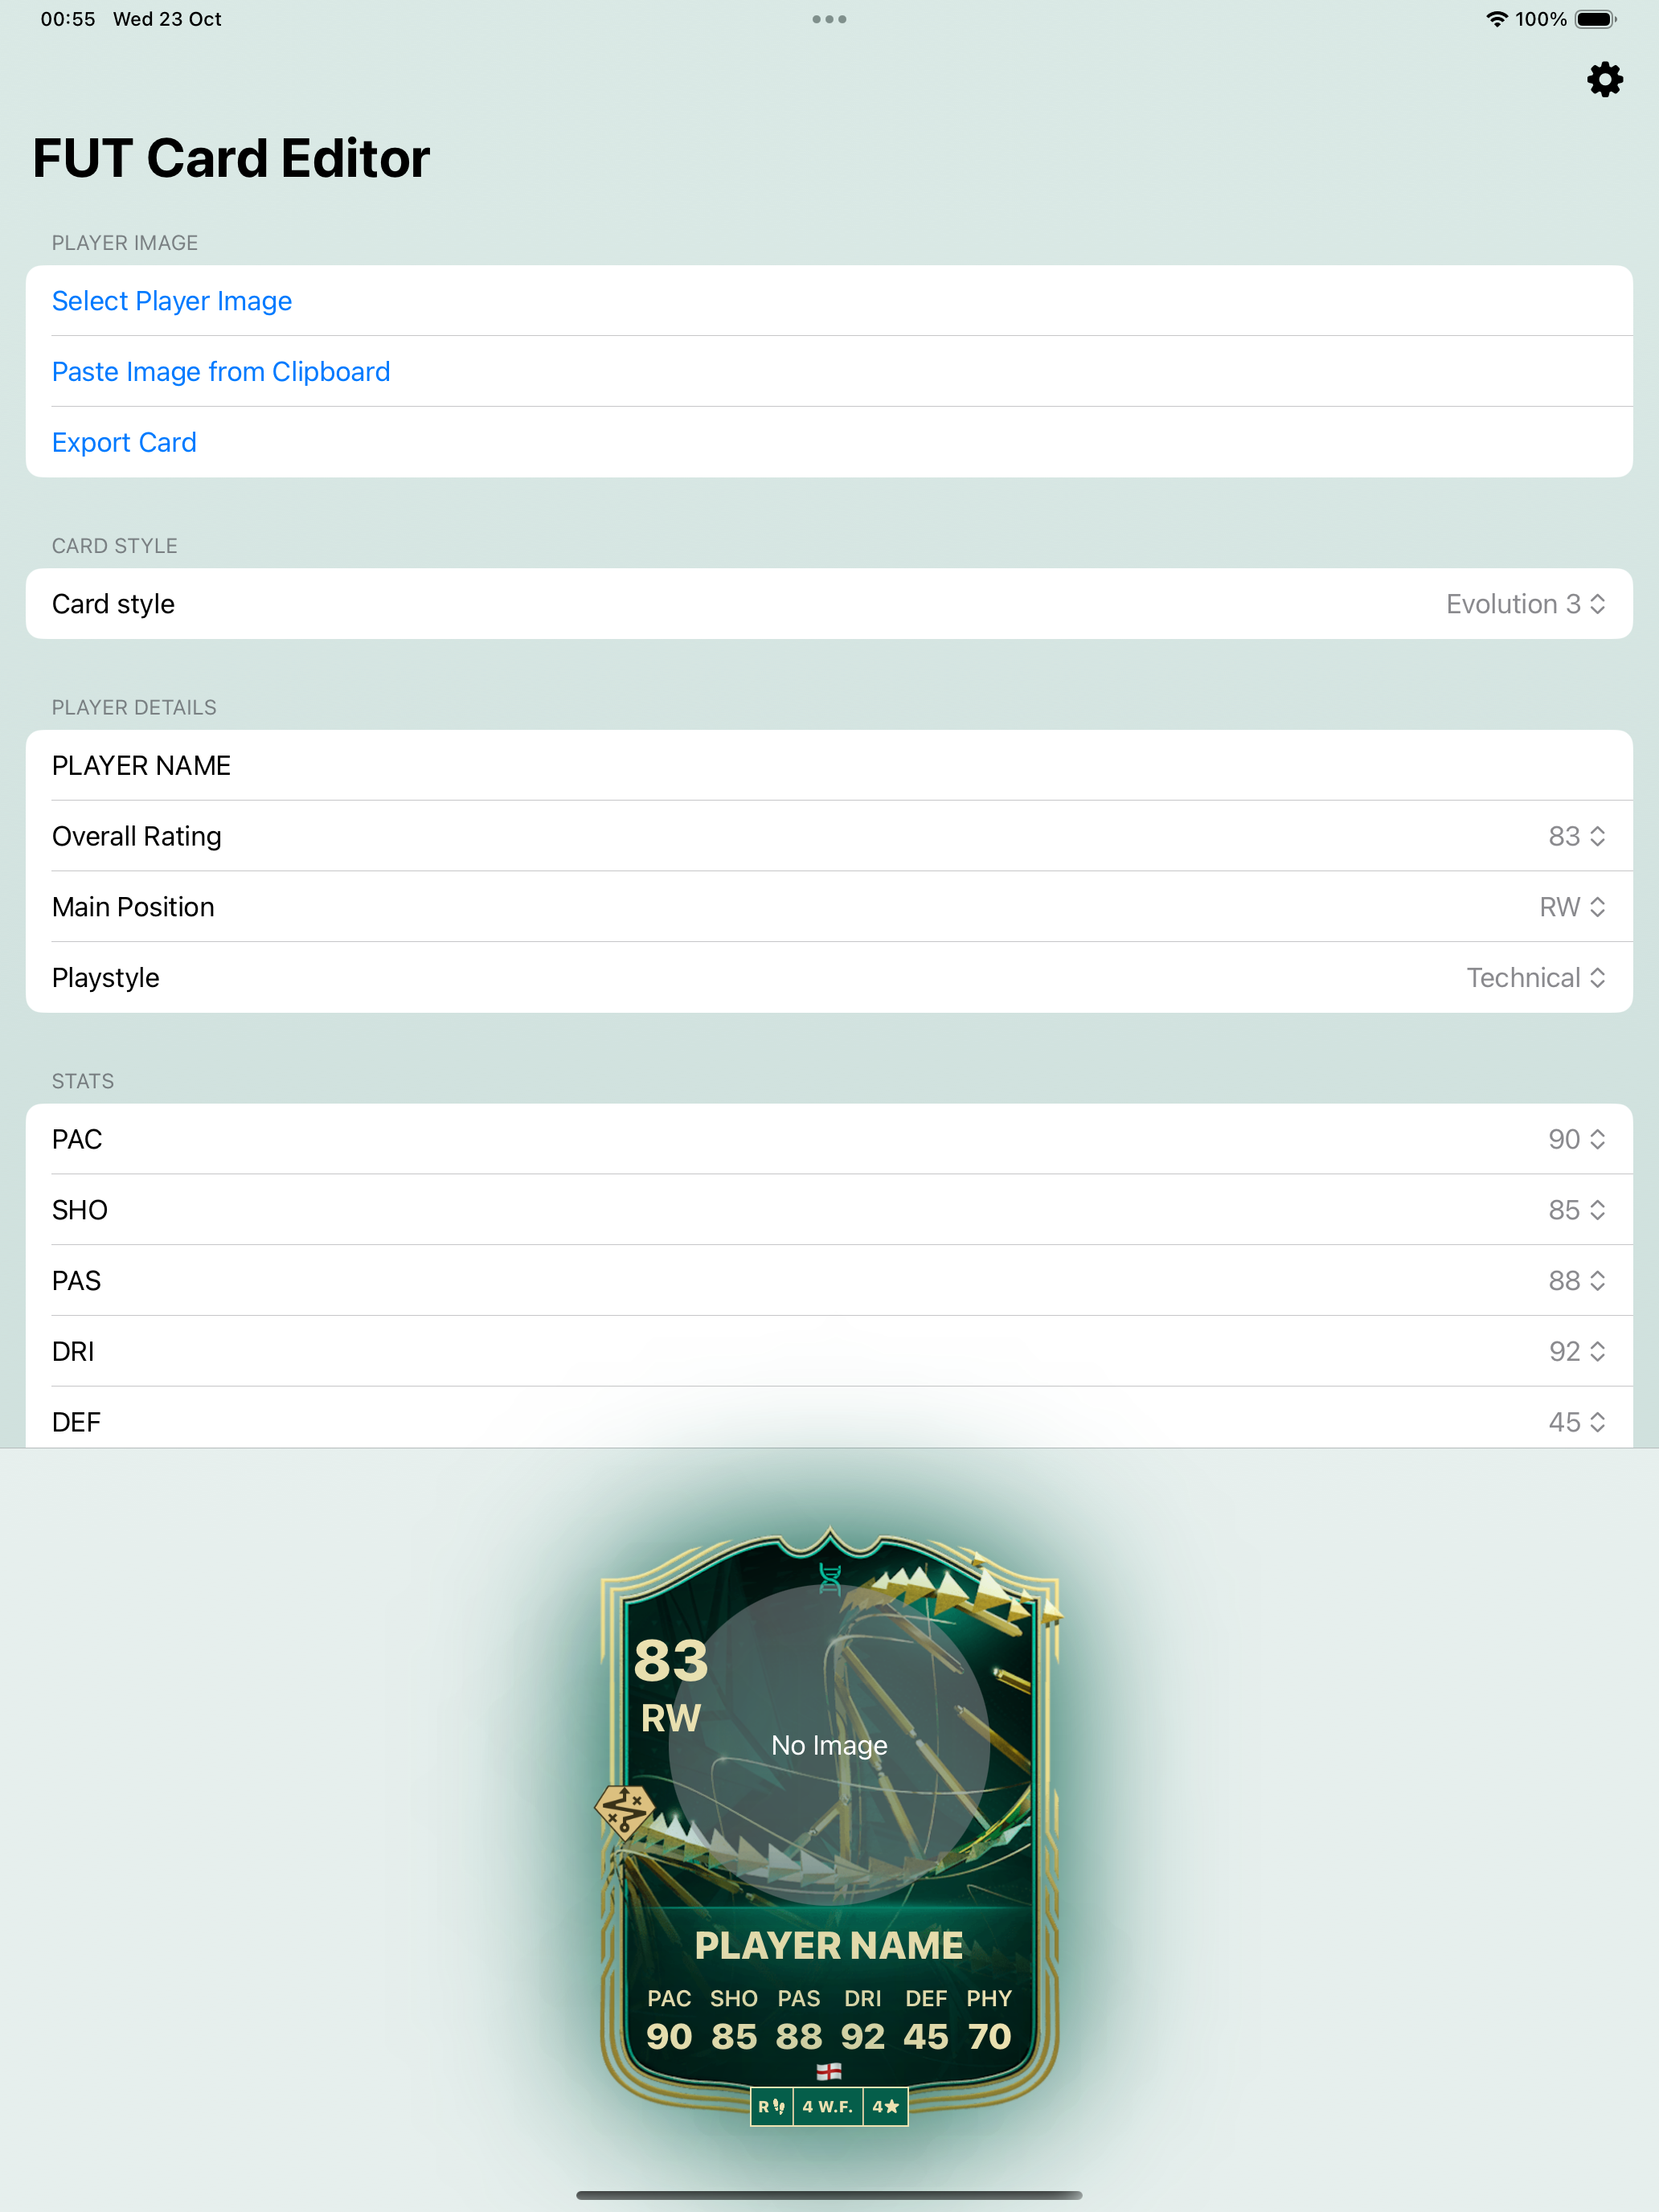Tap the DRI 92 stat on card
1659x2212 pixels.
coord(863,2020)
